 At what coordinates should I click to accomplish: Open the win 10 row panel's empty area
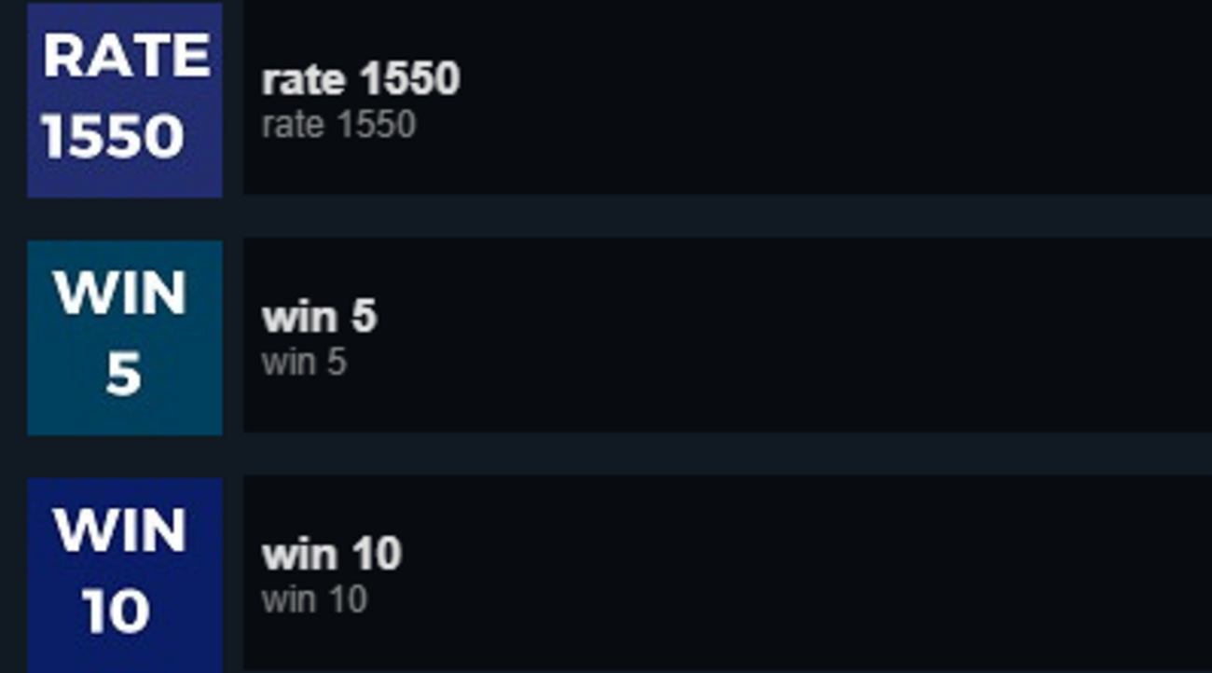point(792,573)
